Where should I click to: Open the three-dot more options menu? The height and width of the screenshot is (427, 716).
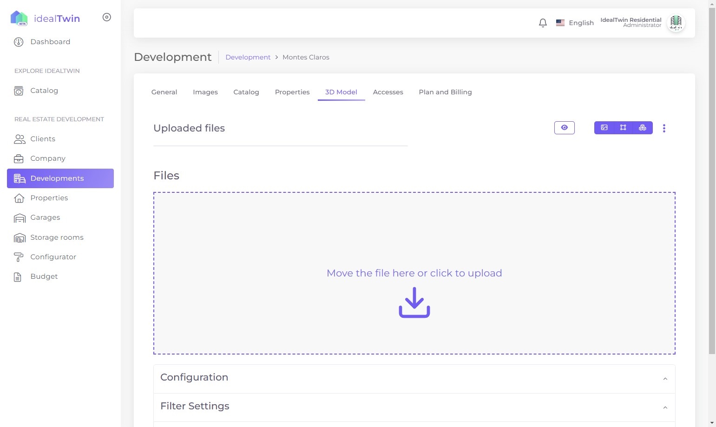(664, 128)
